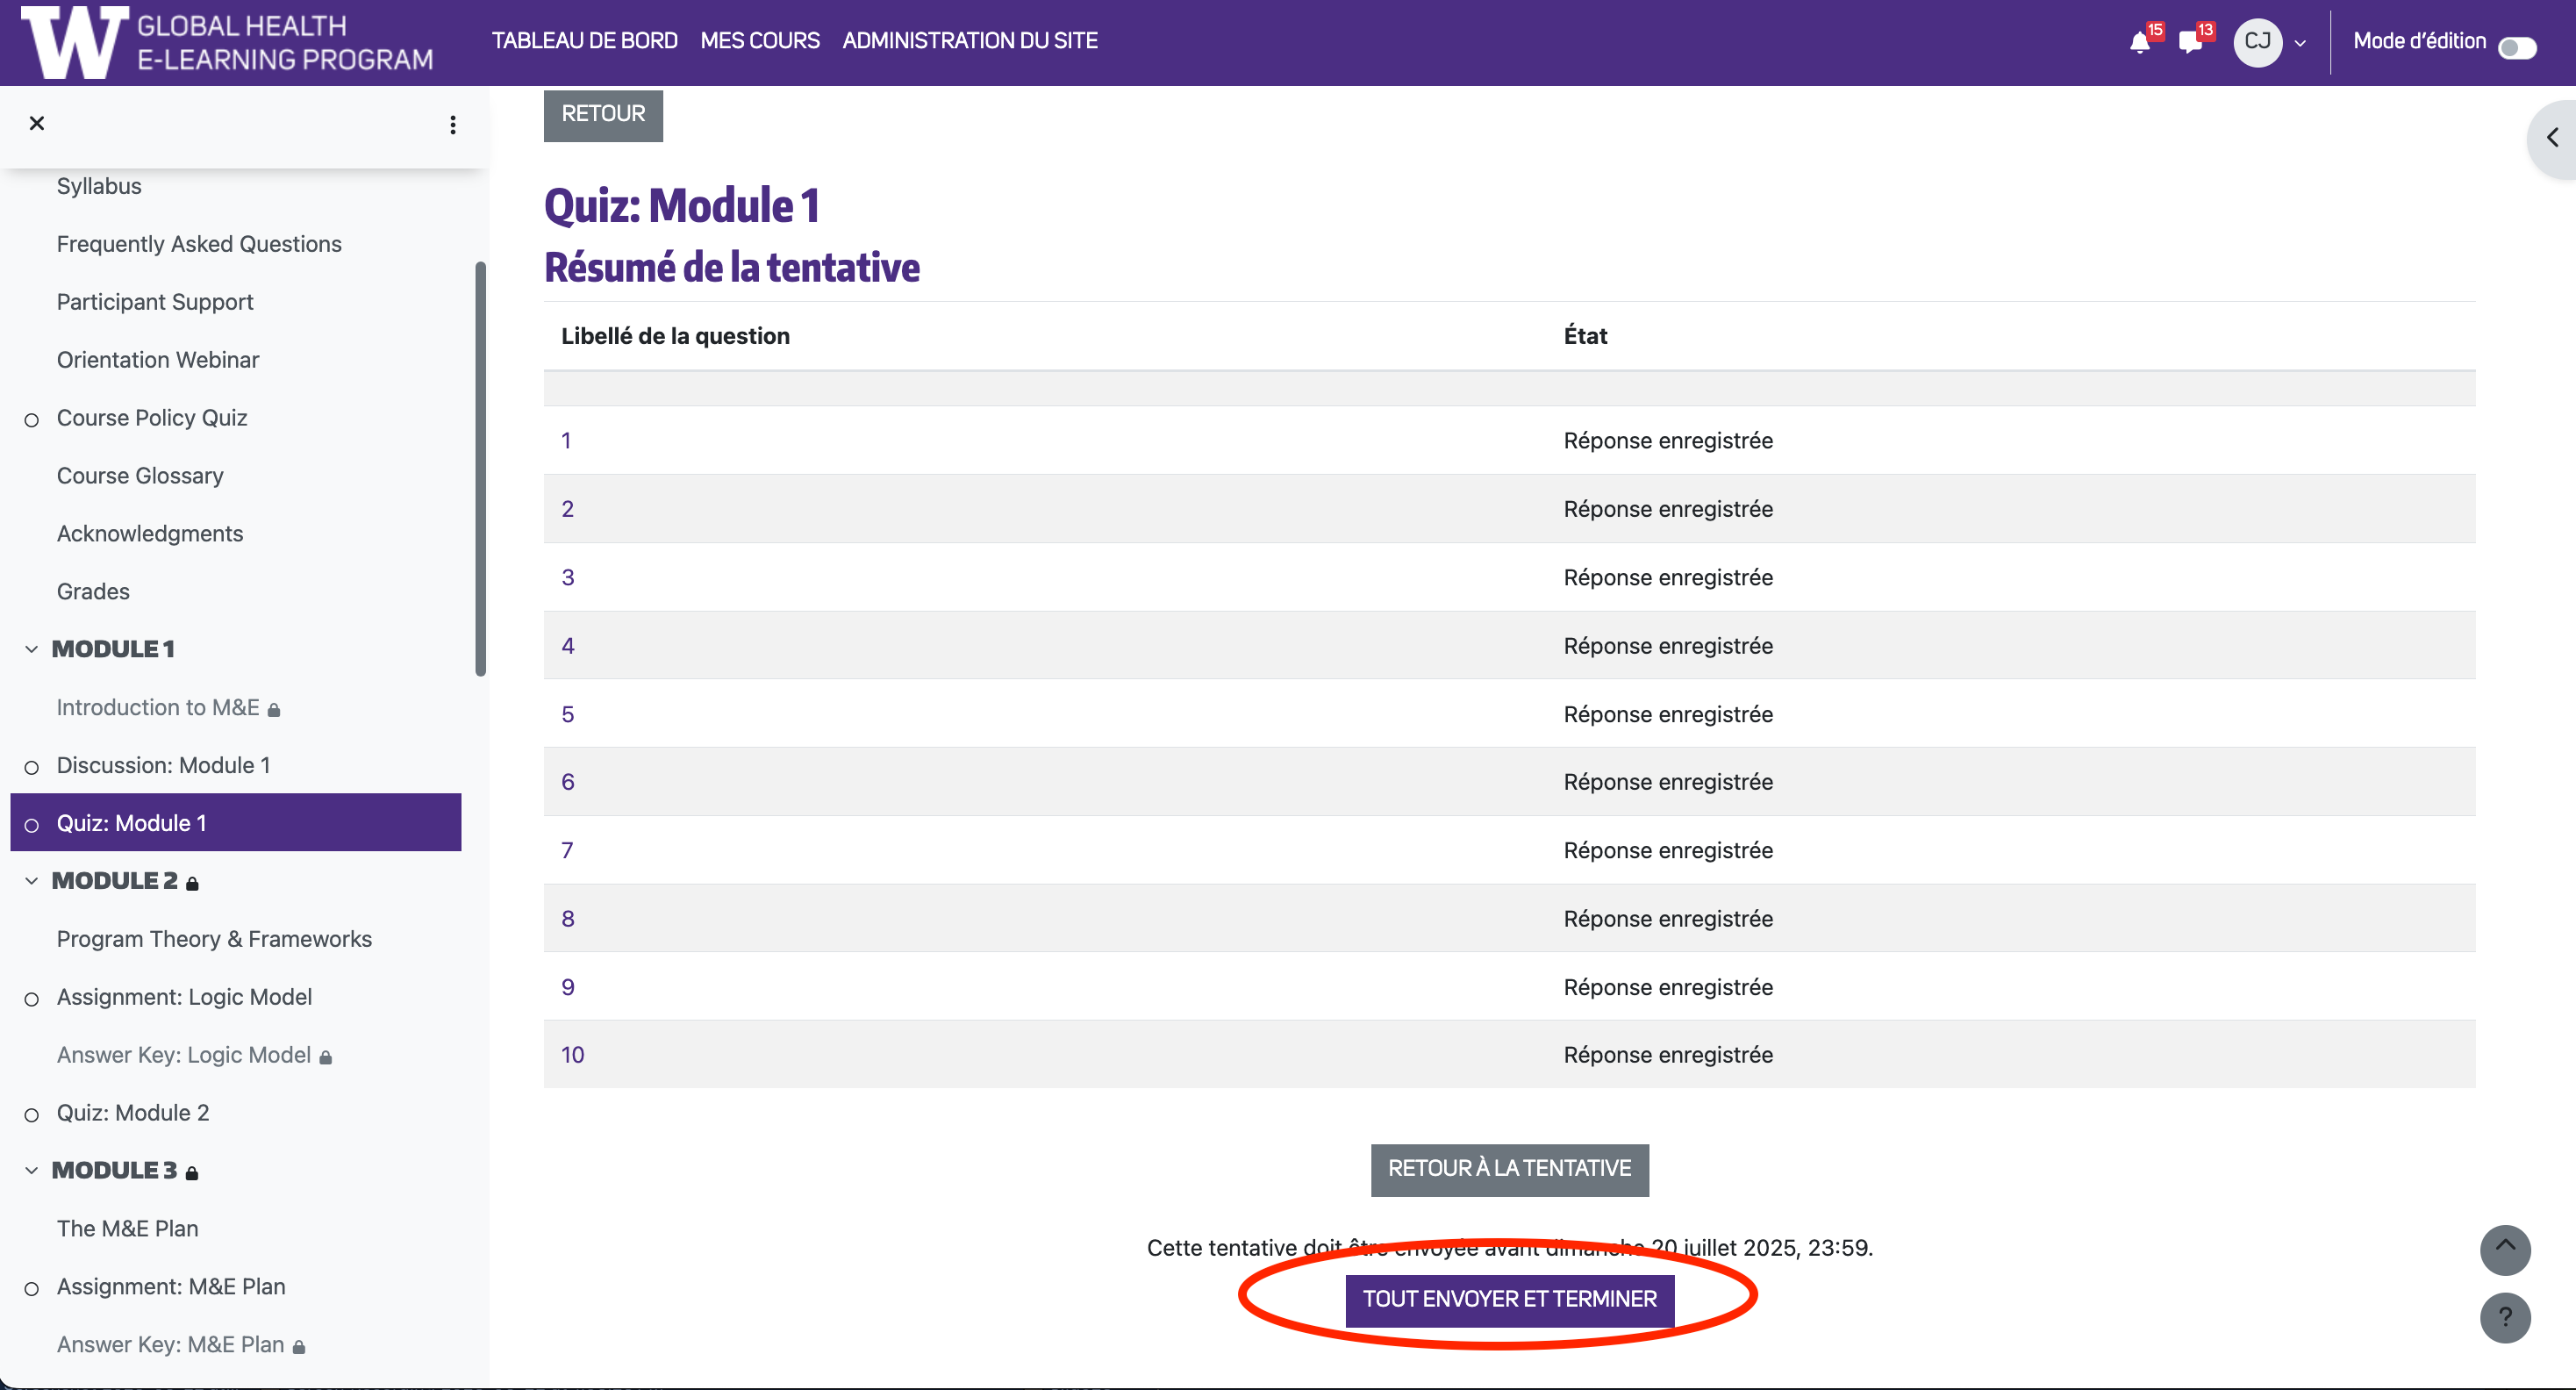
Task: Go to TABLEAU DE BORD
Action: click(x=584, y=41)
